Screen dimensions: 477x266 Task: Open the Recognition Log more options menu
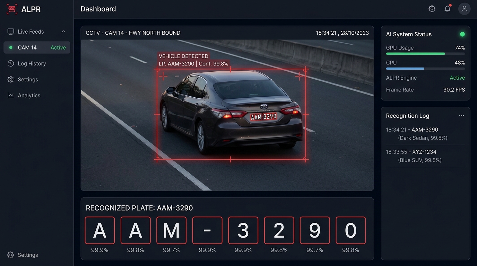point(461,116)
